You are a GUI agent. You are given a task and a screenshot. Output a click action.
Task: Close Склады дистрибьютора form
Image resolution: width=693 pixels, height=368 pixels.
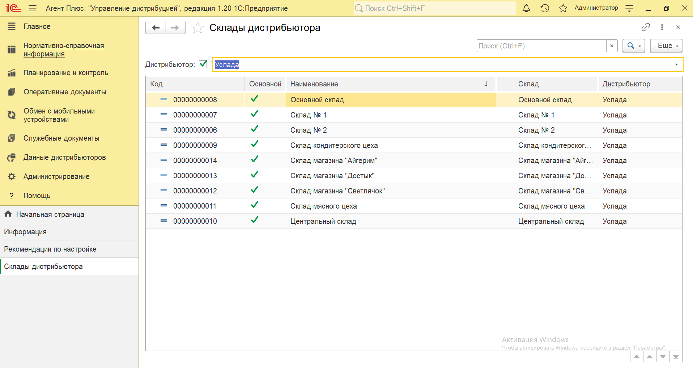click(x=678, y=27)
